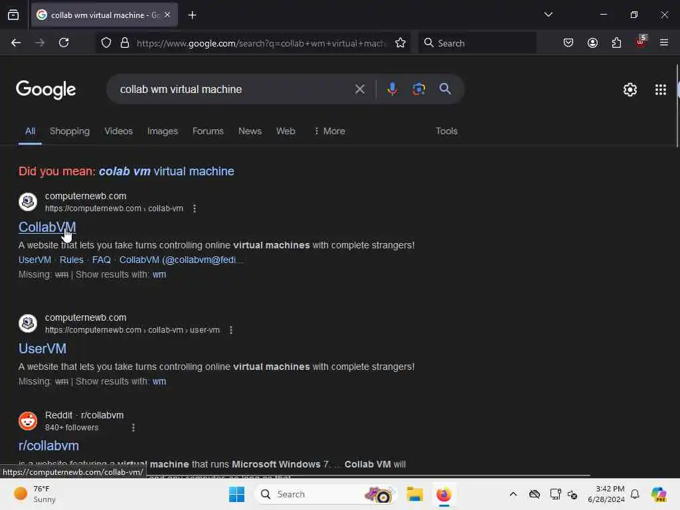Open File Explorer from the taskbar
The width and height of the screenshot is (680, 510).
coord(414,494)
